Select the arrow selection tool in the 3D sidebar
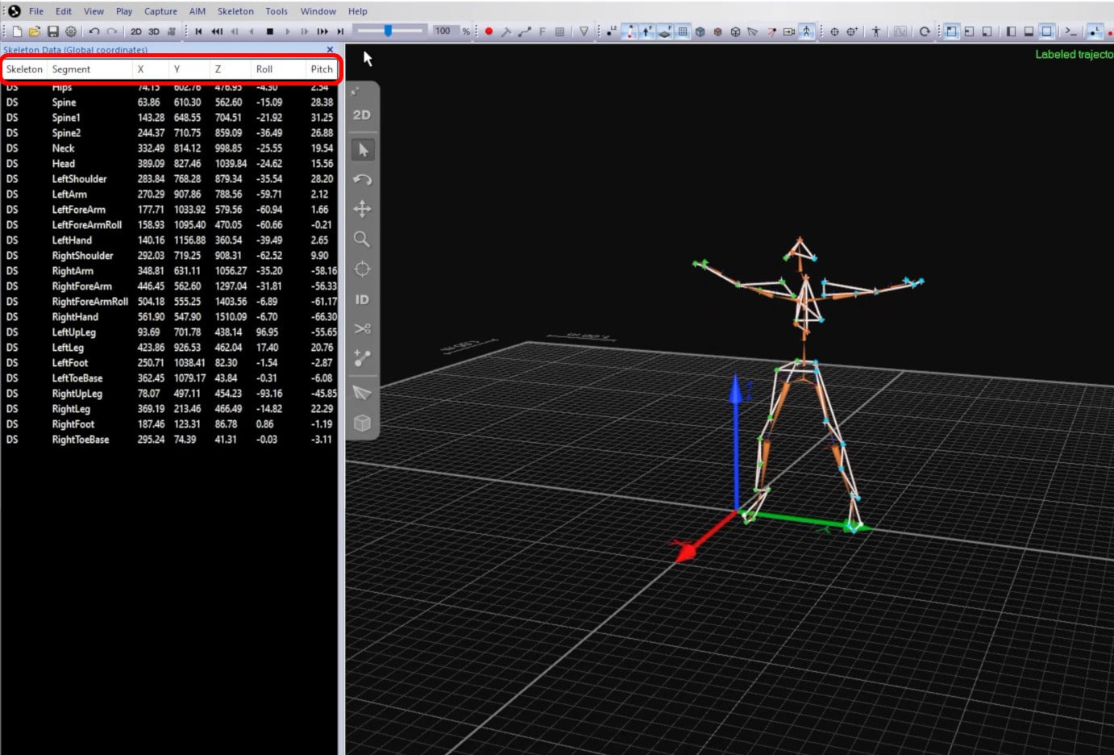Screen dimensions: 1114x755 point(362,149)
